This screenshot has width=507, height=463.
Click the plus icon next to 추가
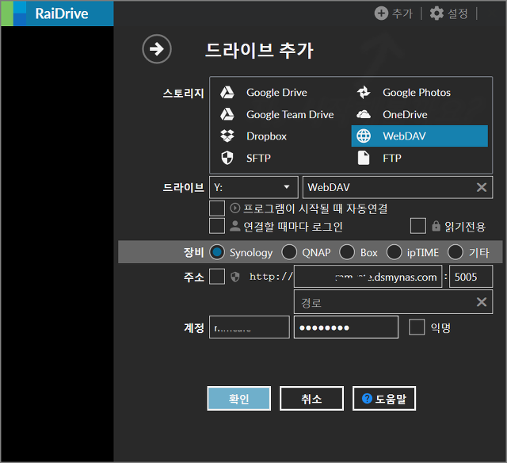[x=381, y=13]
